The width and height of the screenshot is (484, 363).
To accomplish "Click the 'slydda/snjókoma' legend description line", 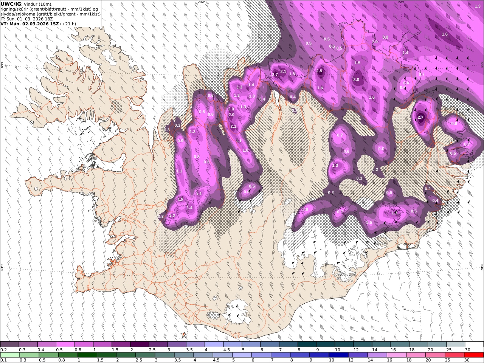I will click(x=51, y=14).
